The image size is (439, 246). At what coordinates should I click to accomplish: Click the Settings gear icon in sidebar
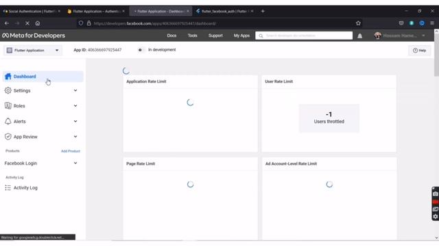click(8, 90)
